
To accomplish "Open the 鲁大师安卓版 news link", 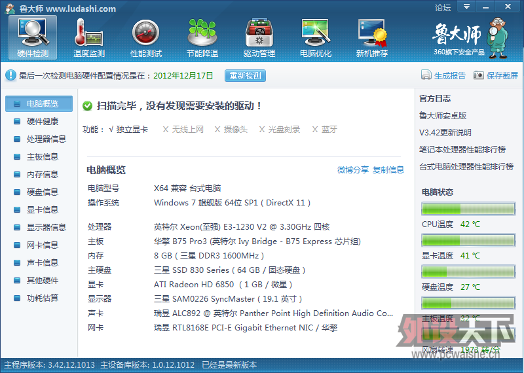I will 443,116.
